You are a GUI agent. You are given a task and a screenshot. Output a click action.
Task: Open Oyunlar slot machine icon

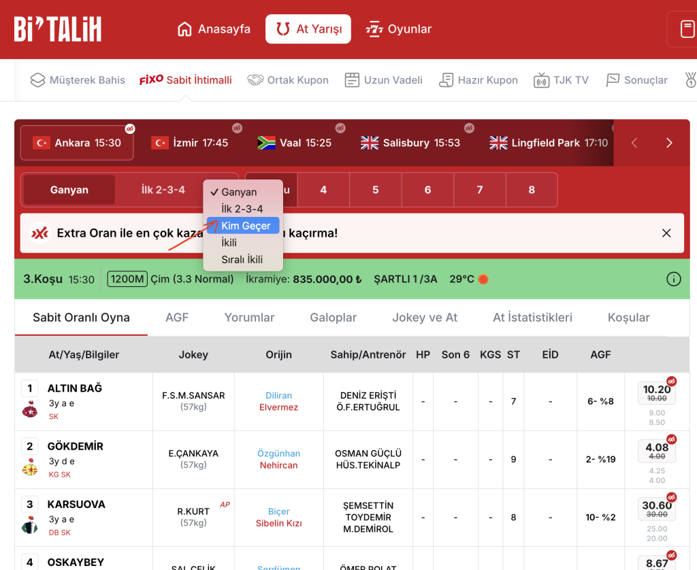point(374,29)
